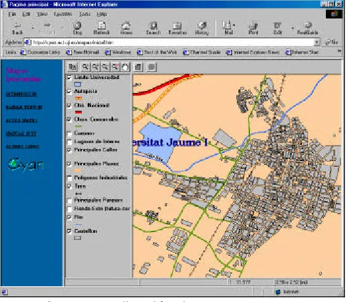Enable the Poligonos Industriales layer checkbox

[69, 178]
